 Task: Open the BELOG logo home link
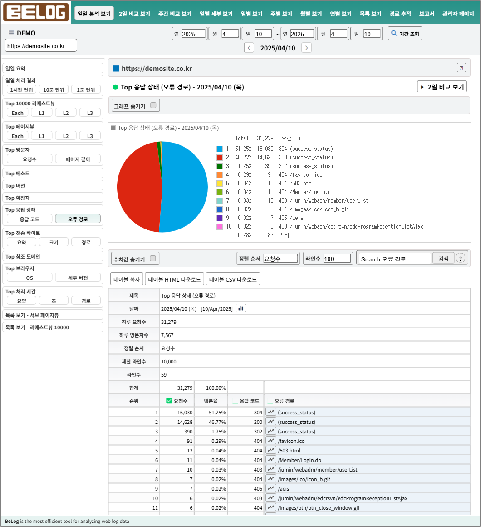pos(36,12)
